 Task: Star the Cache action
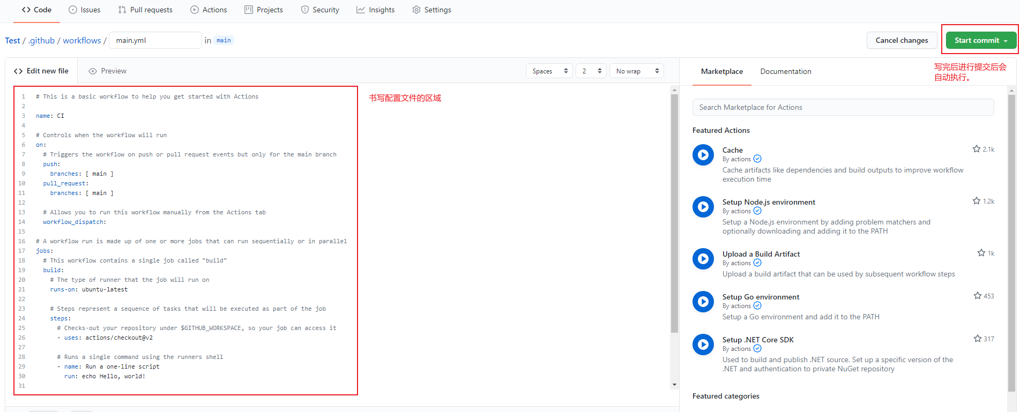point(976,149)
